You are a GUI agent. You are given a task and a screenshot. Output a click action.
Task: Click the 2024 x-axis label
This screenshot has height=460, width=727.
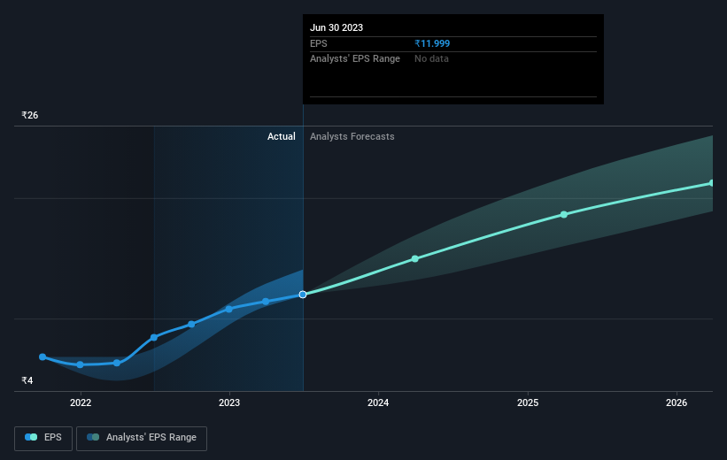coord(378,402)
